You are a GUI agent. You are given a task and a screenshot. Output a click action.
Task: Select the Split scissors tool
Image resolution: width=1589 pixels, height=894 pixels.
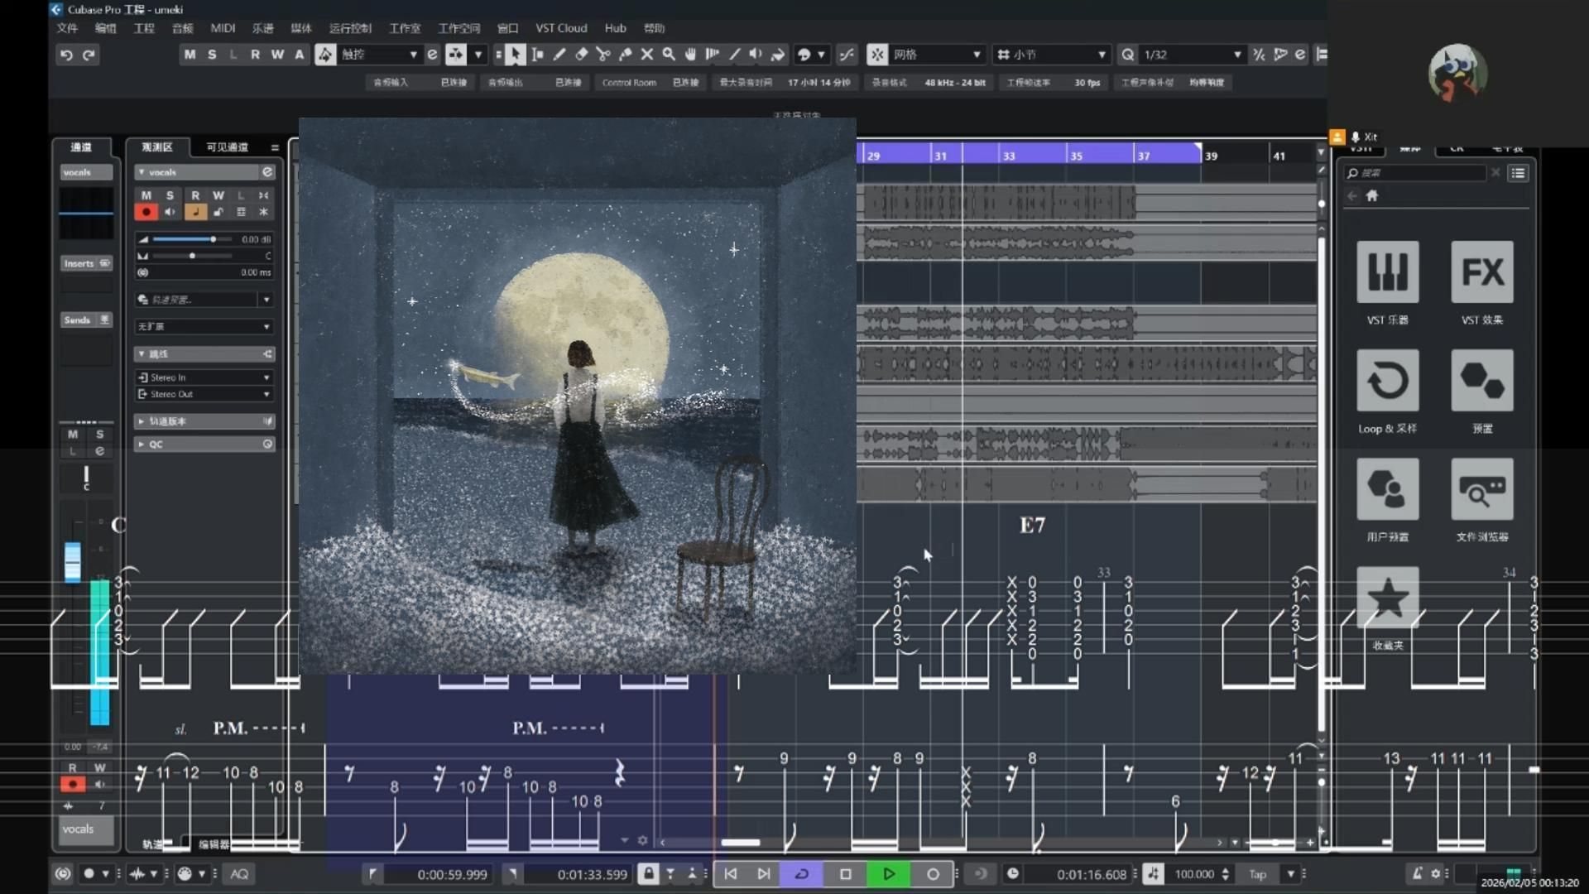pyautogui.click(x=603, y=55)
